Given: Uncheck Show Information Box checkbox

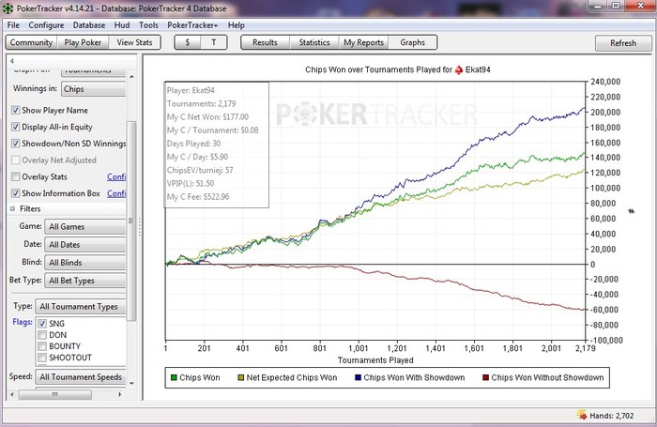Looking at the screenshot, I should click(16, 193).
